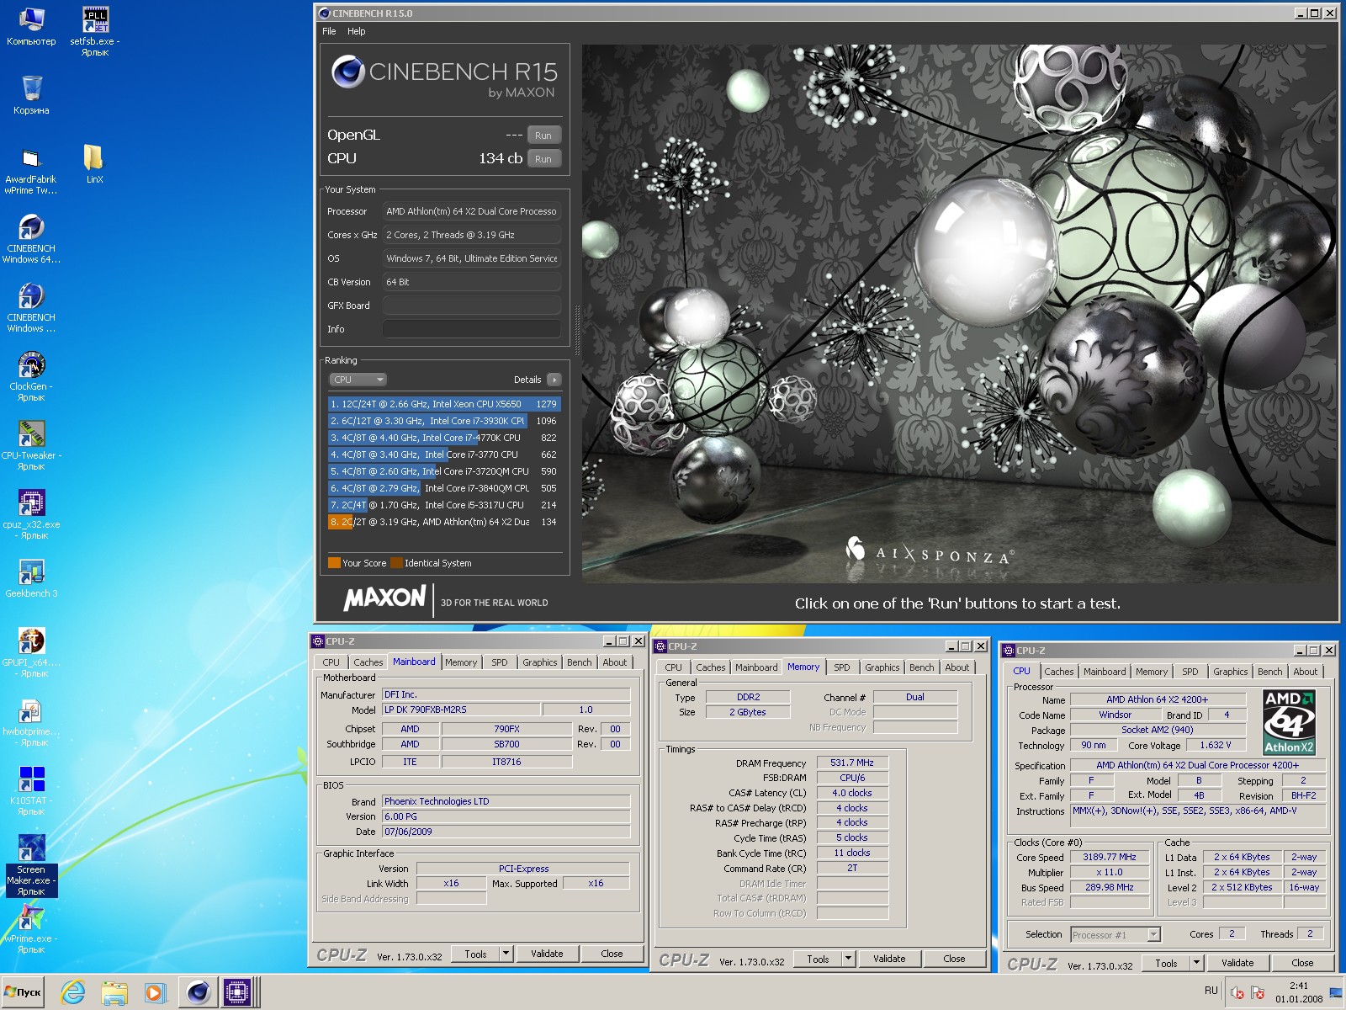Select the AwardFabrik wPrime desktop icon
1346x1010 pixels.
click(x=31, y=169)
